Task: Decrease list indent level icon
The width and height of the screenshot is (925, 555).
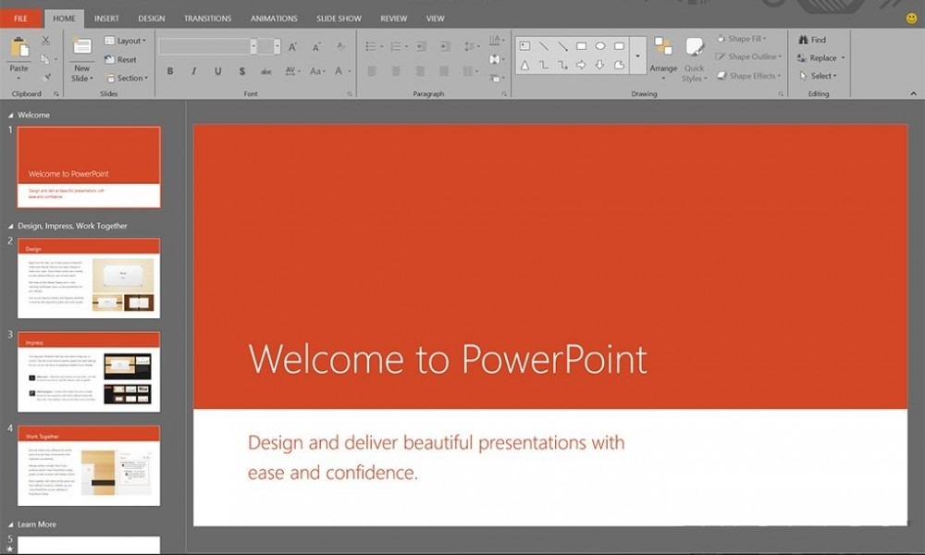Action: pyautogui.click(x=421, y=46)
